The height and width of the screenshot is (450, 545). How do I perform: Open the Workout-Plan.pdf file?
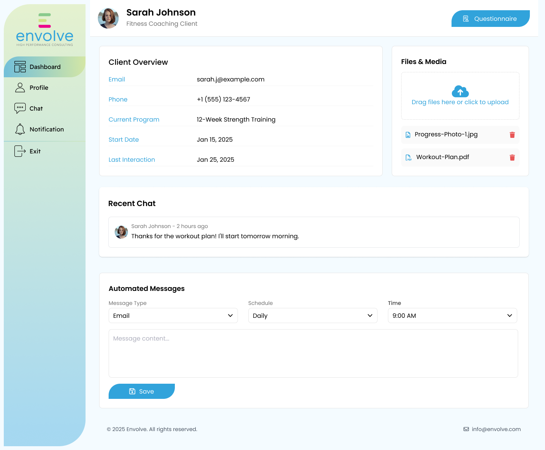point(443,157)
